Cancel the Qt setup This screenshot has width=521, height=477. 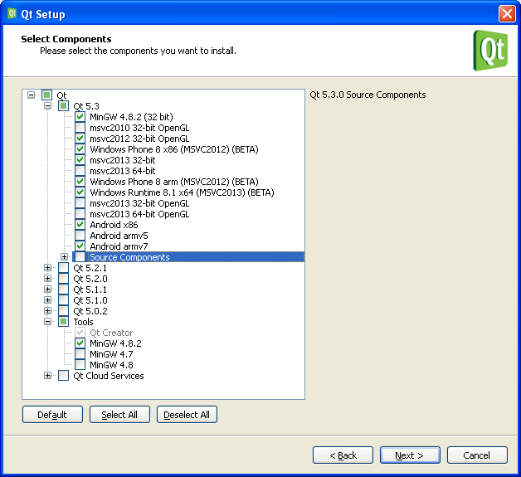(477, 455)
